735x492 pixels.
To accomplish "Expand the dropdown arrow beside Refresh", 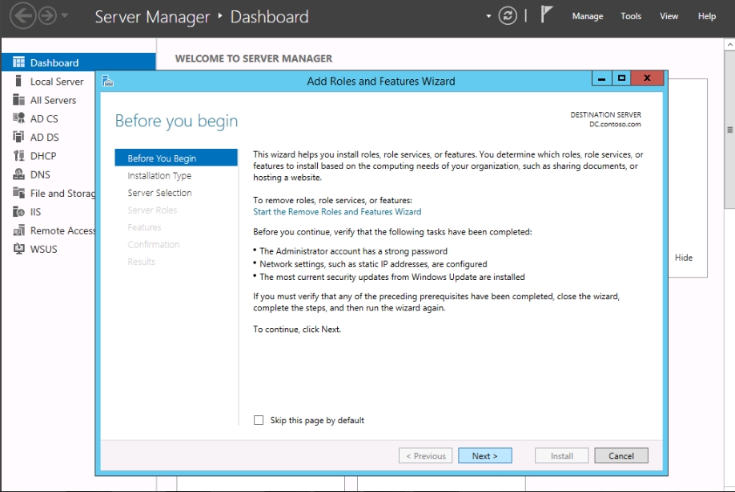I will [488, 16].
